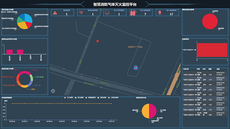The width and height of the screenshot is (230, 129).
Task: Click the value 3.60 in the table
Action: 210,100
